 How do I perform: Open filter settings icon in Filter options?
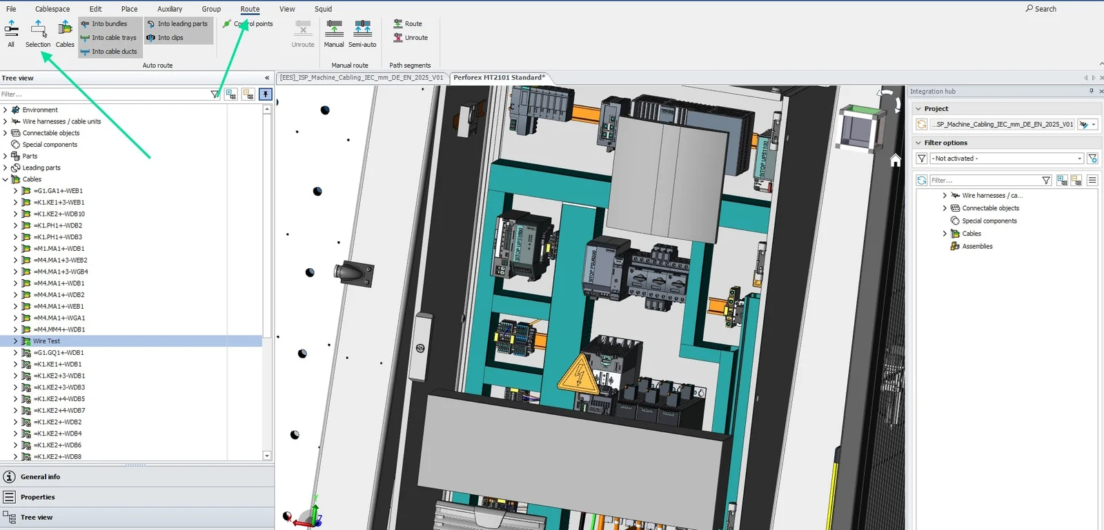[x=1092, y=159]
